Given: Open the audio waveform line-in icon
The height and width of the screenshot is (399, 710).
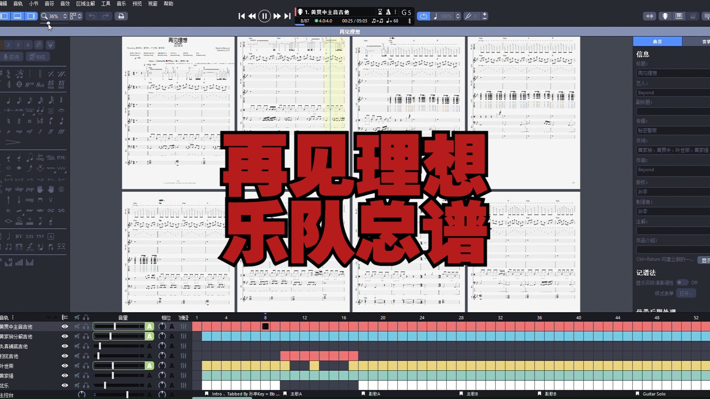Looking at the screenshot, I should pos(650,16).
